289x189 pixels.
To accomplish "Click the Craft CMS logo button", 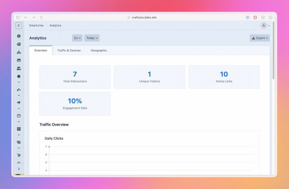I will [x=18, y=25].
